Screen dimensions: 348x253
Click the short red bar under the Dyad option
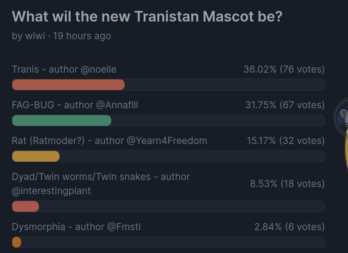pos(25,206)
